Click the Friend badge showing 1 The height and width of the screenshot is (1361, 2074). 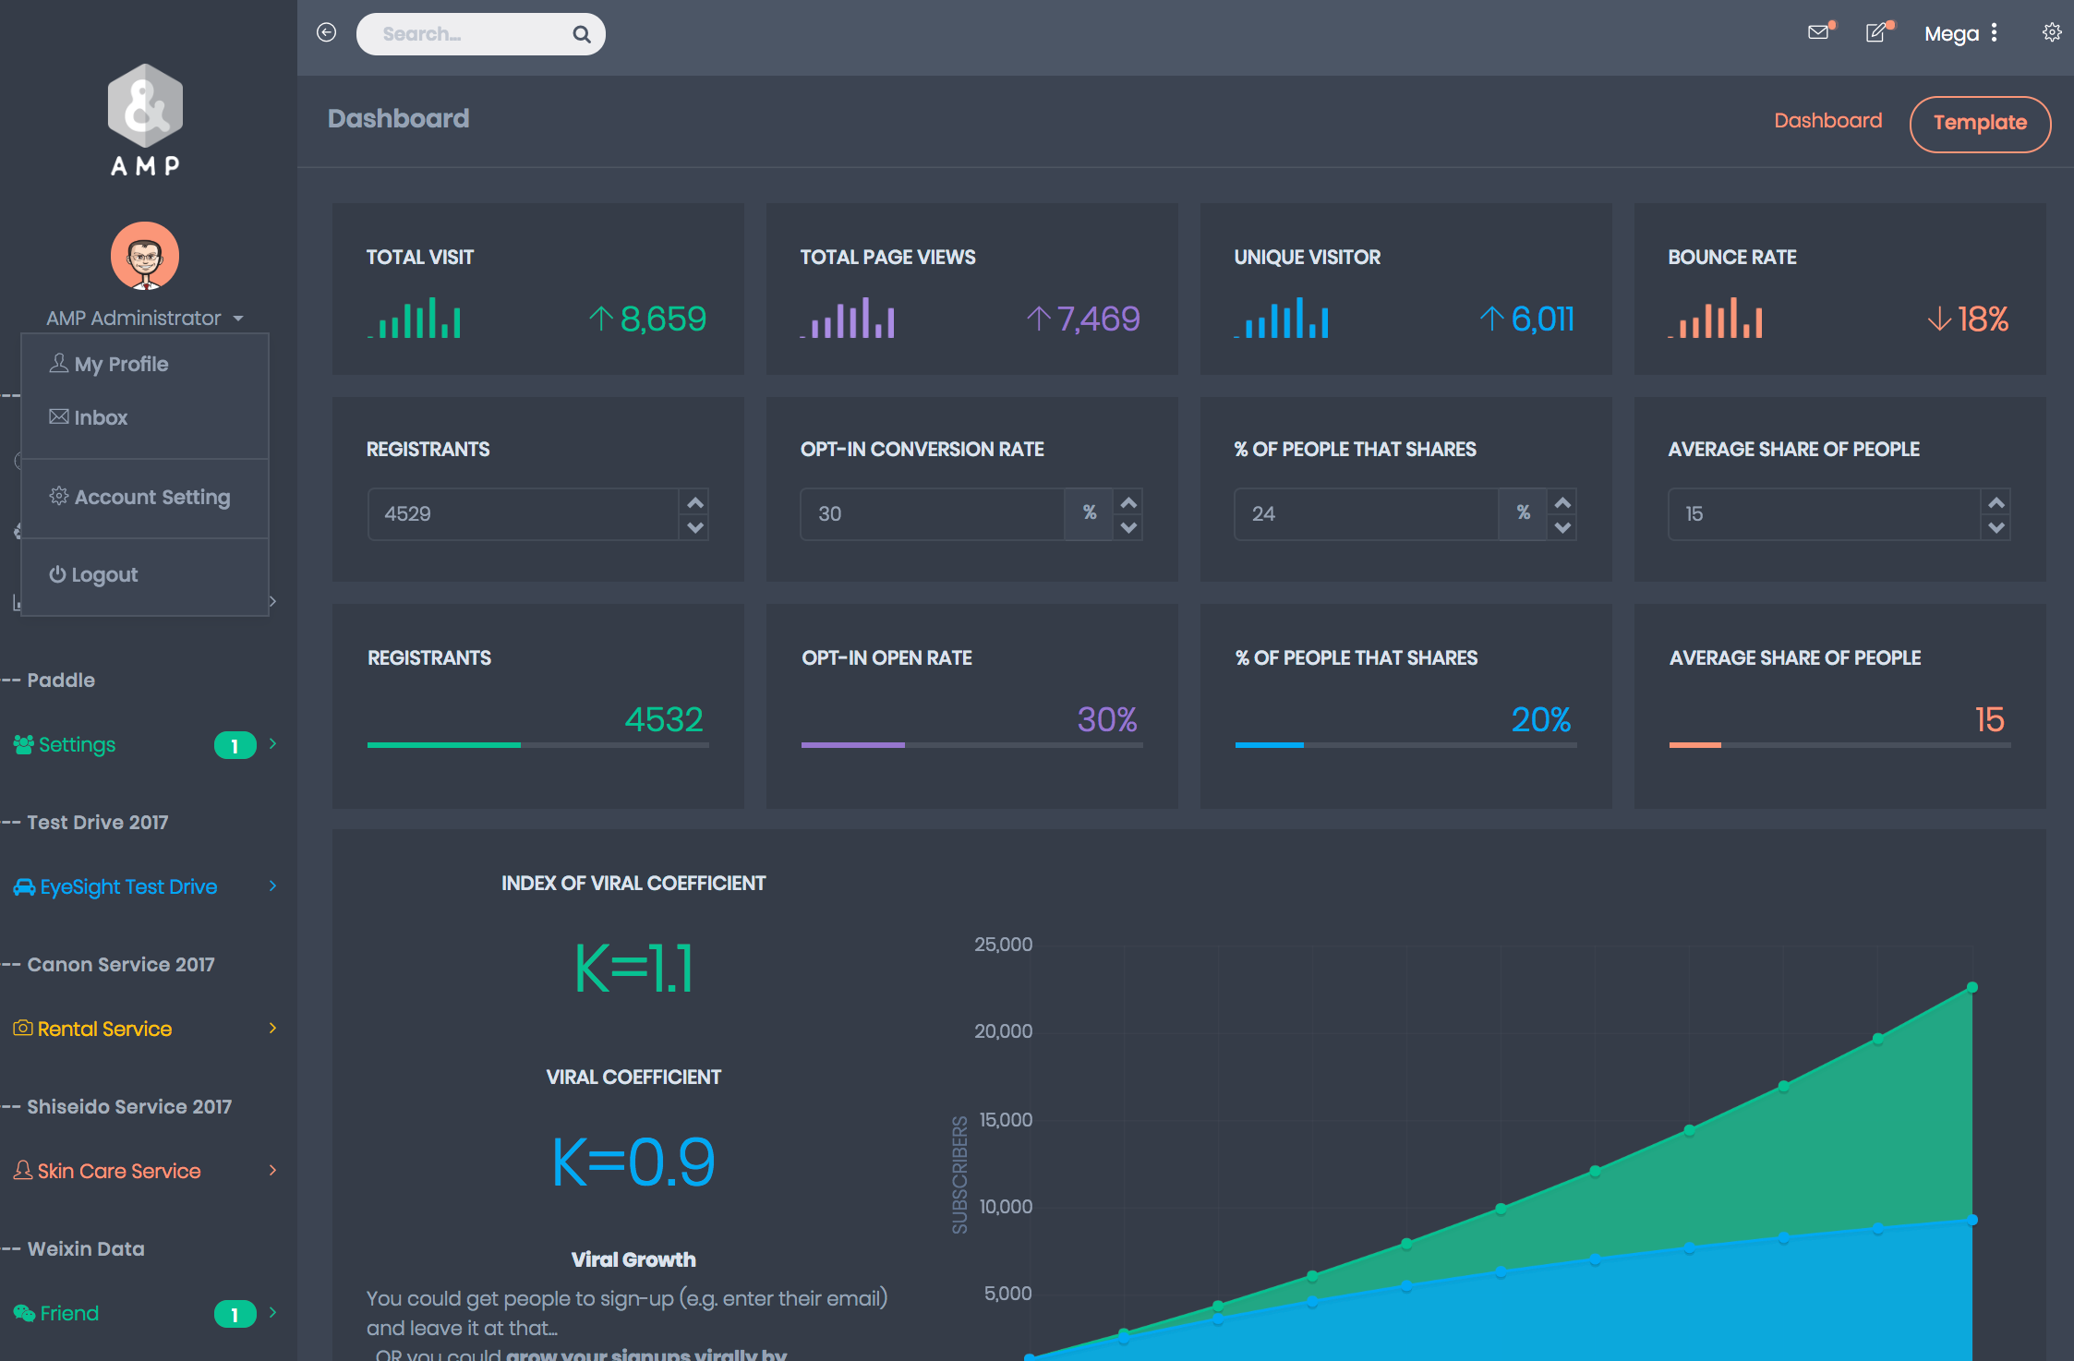(235, 1314)
